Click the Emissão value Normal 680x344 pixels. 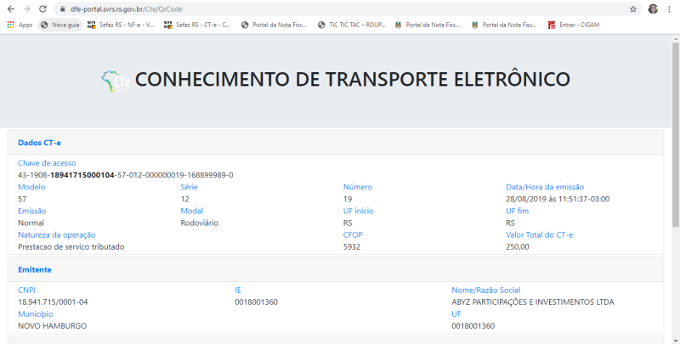(31, 223)
